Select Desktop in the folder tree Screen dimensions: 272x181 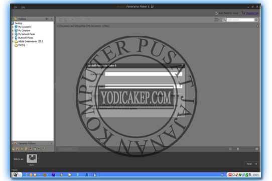pyautogui.click(x=18, y=23)
